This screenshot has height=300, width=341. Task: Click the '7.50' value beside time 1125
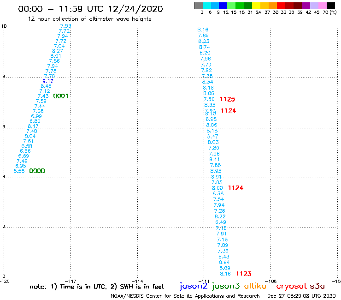[x=209, y=99]
